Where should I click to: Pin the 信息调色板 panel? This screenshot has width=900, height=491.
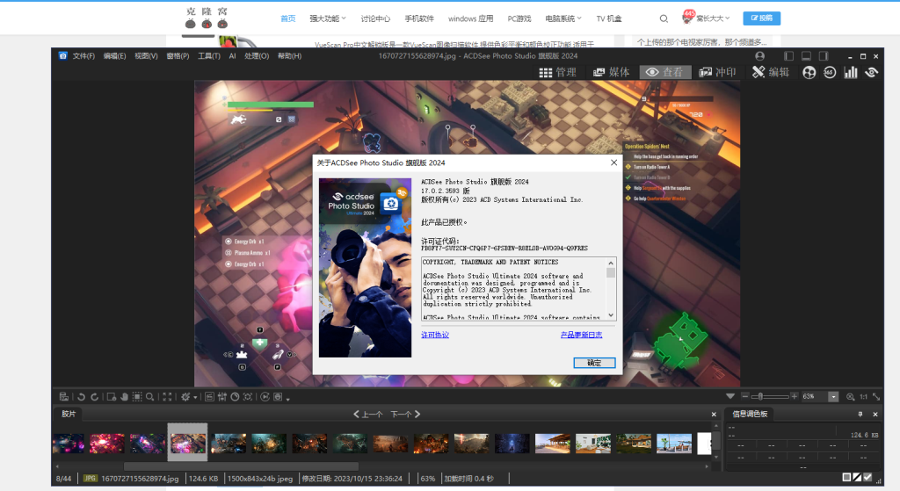pyautogui.click(x=860, y=414)
